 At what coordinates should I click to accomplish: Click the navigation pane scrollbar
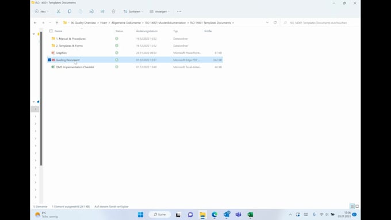(41, 99)
